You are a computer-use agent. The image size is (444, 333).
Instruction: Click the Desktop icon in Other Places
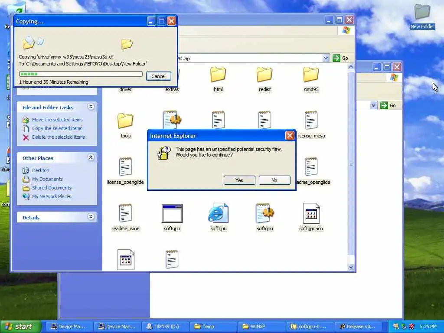(x=26, y=170)
